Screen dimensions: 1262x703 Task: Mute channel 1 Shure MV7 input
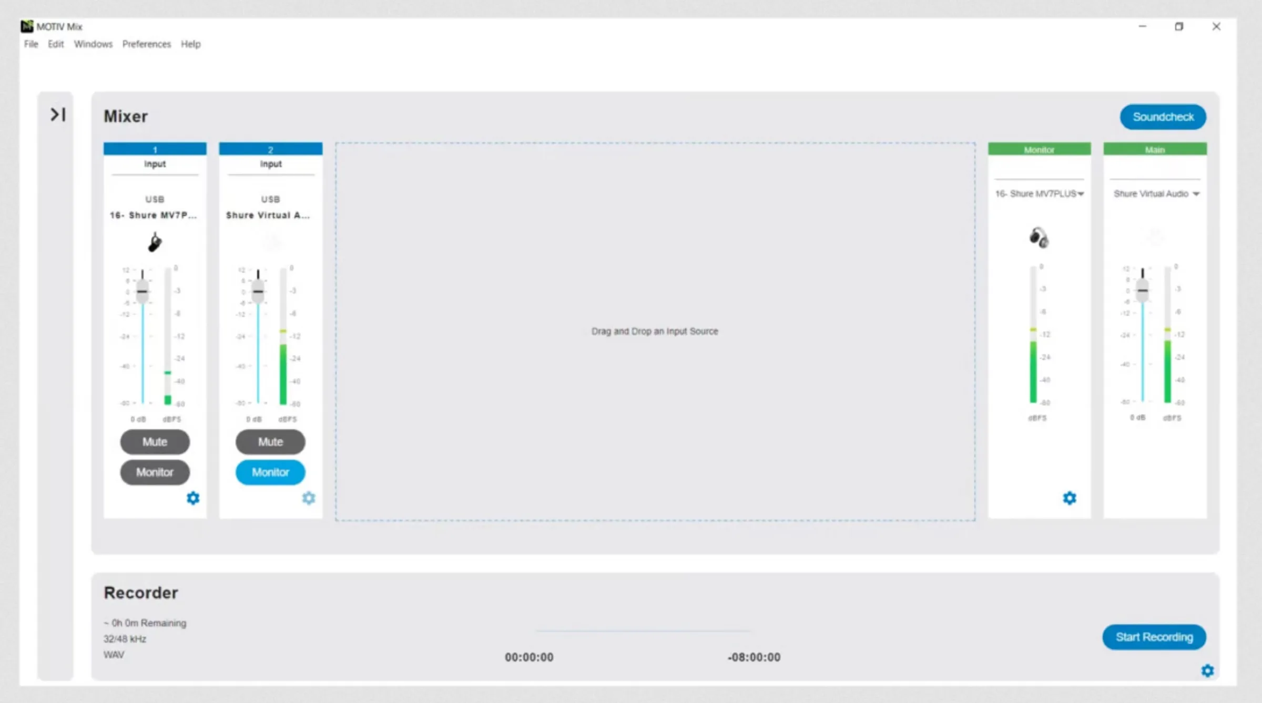(x=155, y=442)
